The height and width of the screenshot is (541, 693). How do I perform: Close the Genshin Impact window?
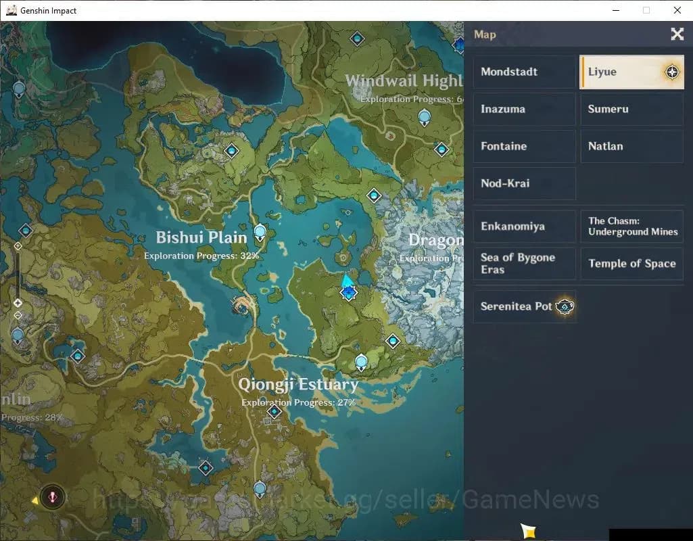pos(677,10)
